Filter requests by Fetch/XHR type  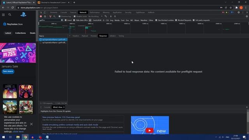click(x=97, y=20)
